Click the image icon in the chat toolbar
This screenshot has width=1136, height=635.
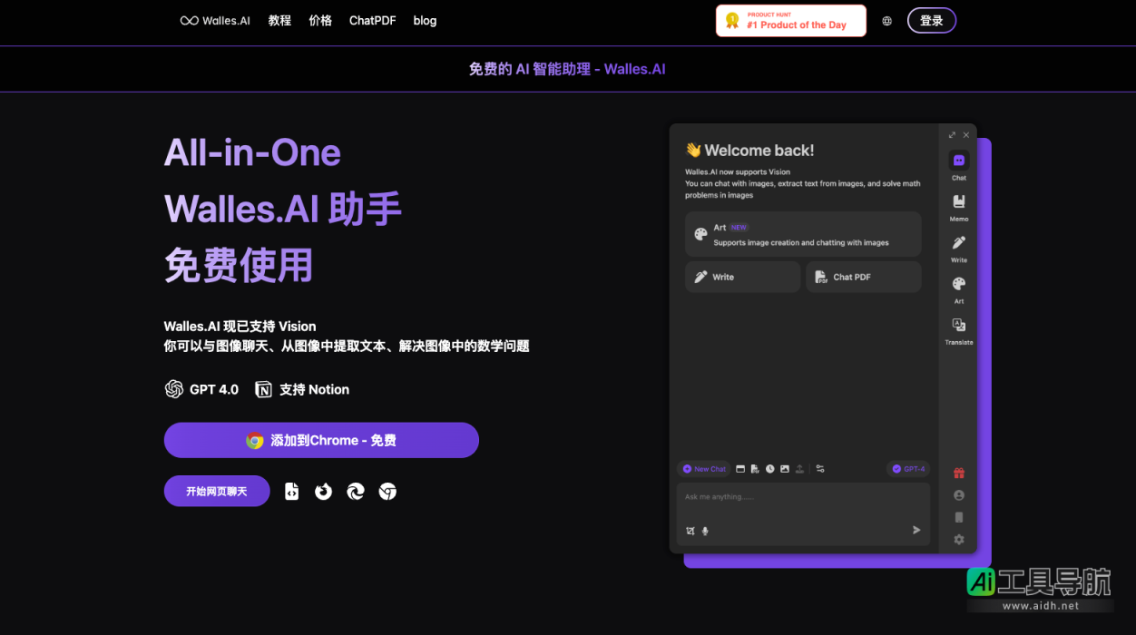[784, 469]
